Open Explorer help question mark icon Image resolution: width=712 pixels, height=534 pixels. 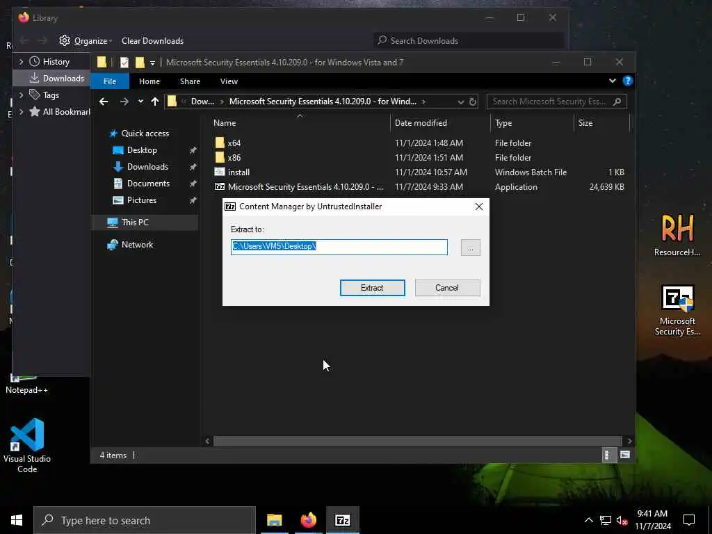click(x=628, y=81)
